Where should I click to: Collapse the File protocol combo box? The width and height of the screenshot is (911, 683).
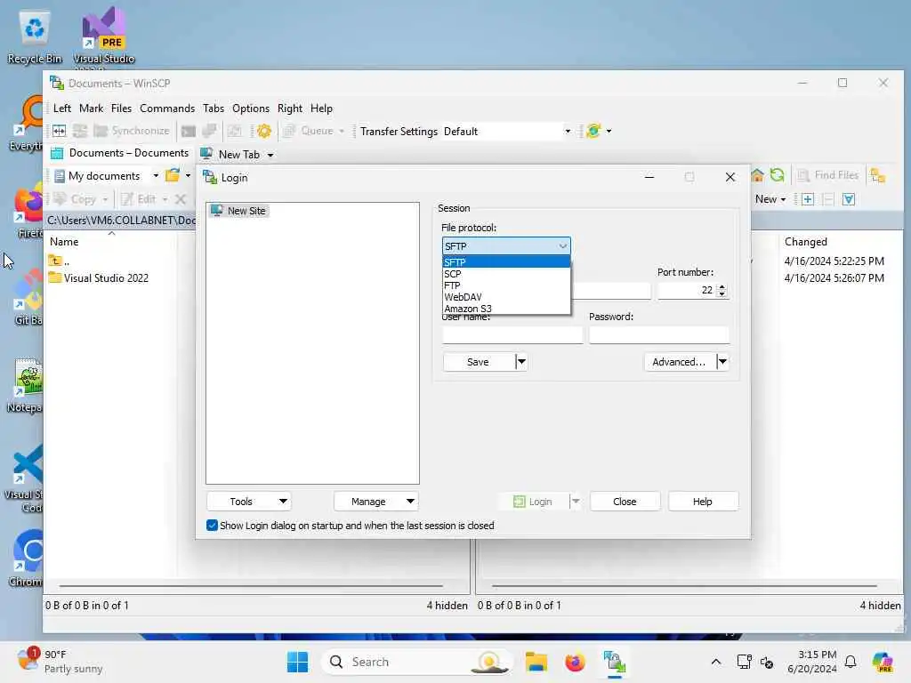[506, 246]
